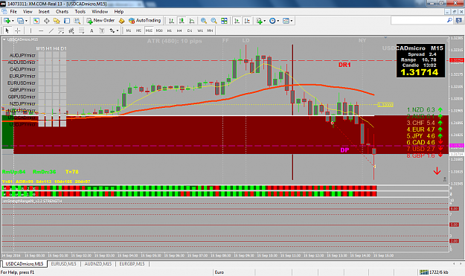Switch timeframe to M1
Viewport: 465px width, 276px height.
pos(129,31)
